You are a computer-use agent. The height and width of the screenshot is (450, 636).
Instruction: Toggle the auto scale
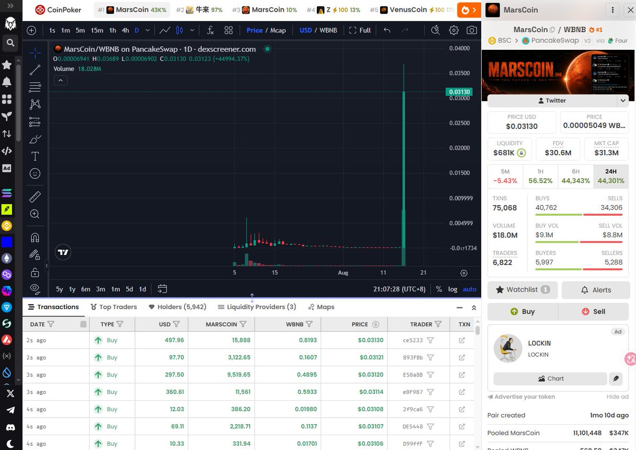point(470,289)
